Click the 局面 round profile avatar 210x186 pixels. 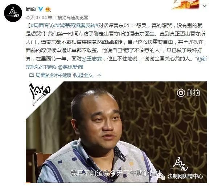pyautogui.click(x=13, y=13)
